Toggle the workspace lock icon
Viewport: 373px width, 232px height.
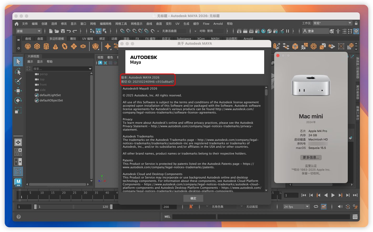[356, 23]
